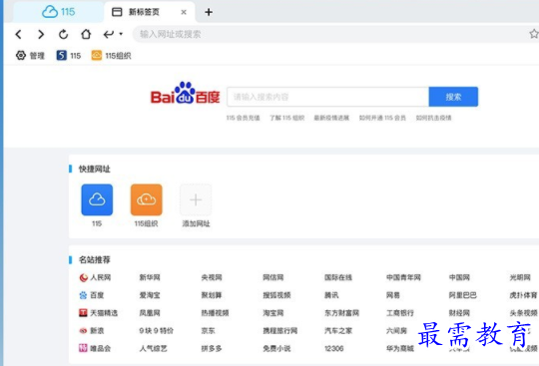The height and width of the screenshot is (366, 539).
Task: Open 爱淘宝 recommended site
Action: (x=150, y=295)
